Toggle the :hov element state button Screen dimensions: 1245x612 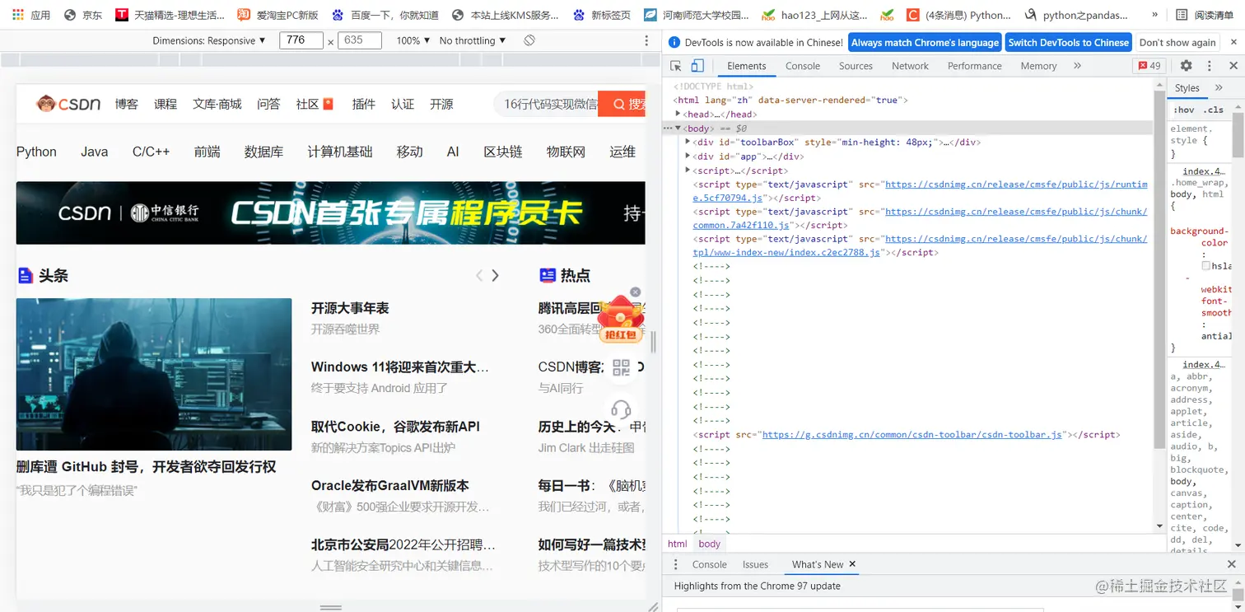[1184, 110]
